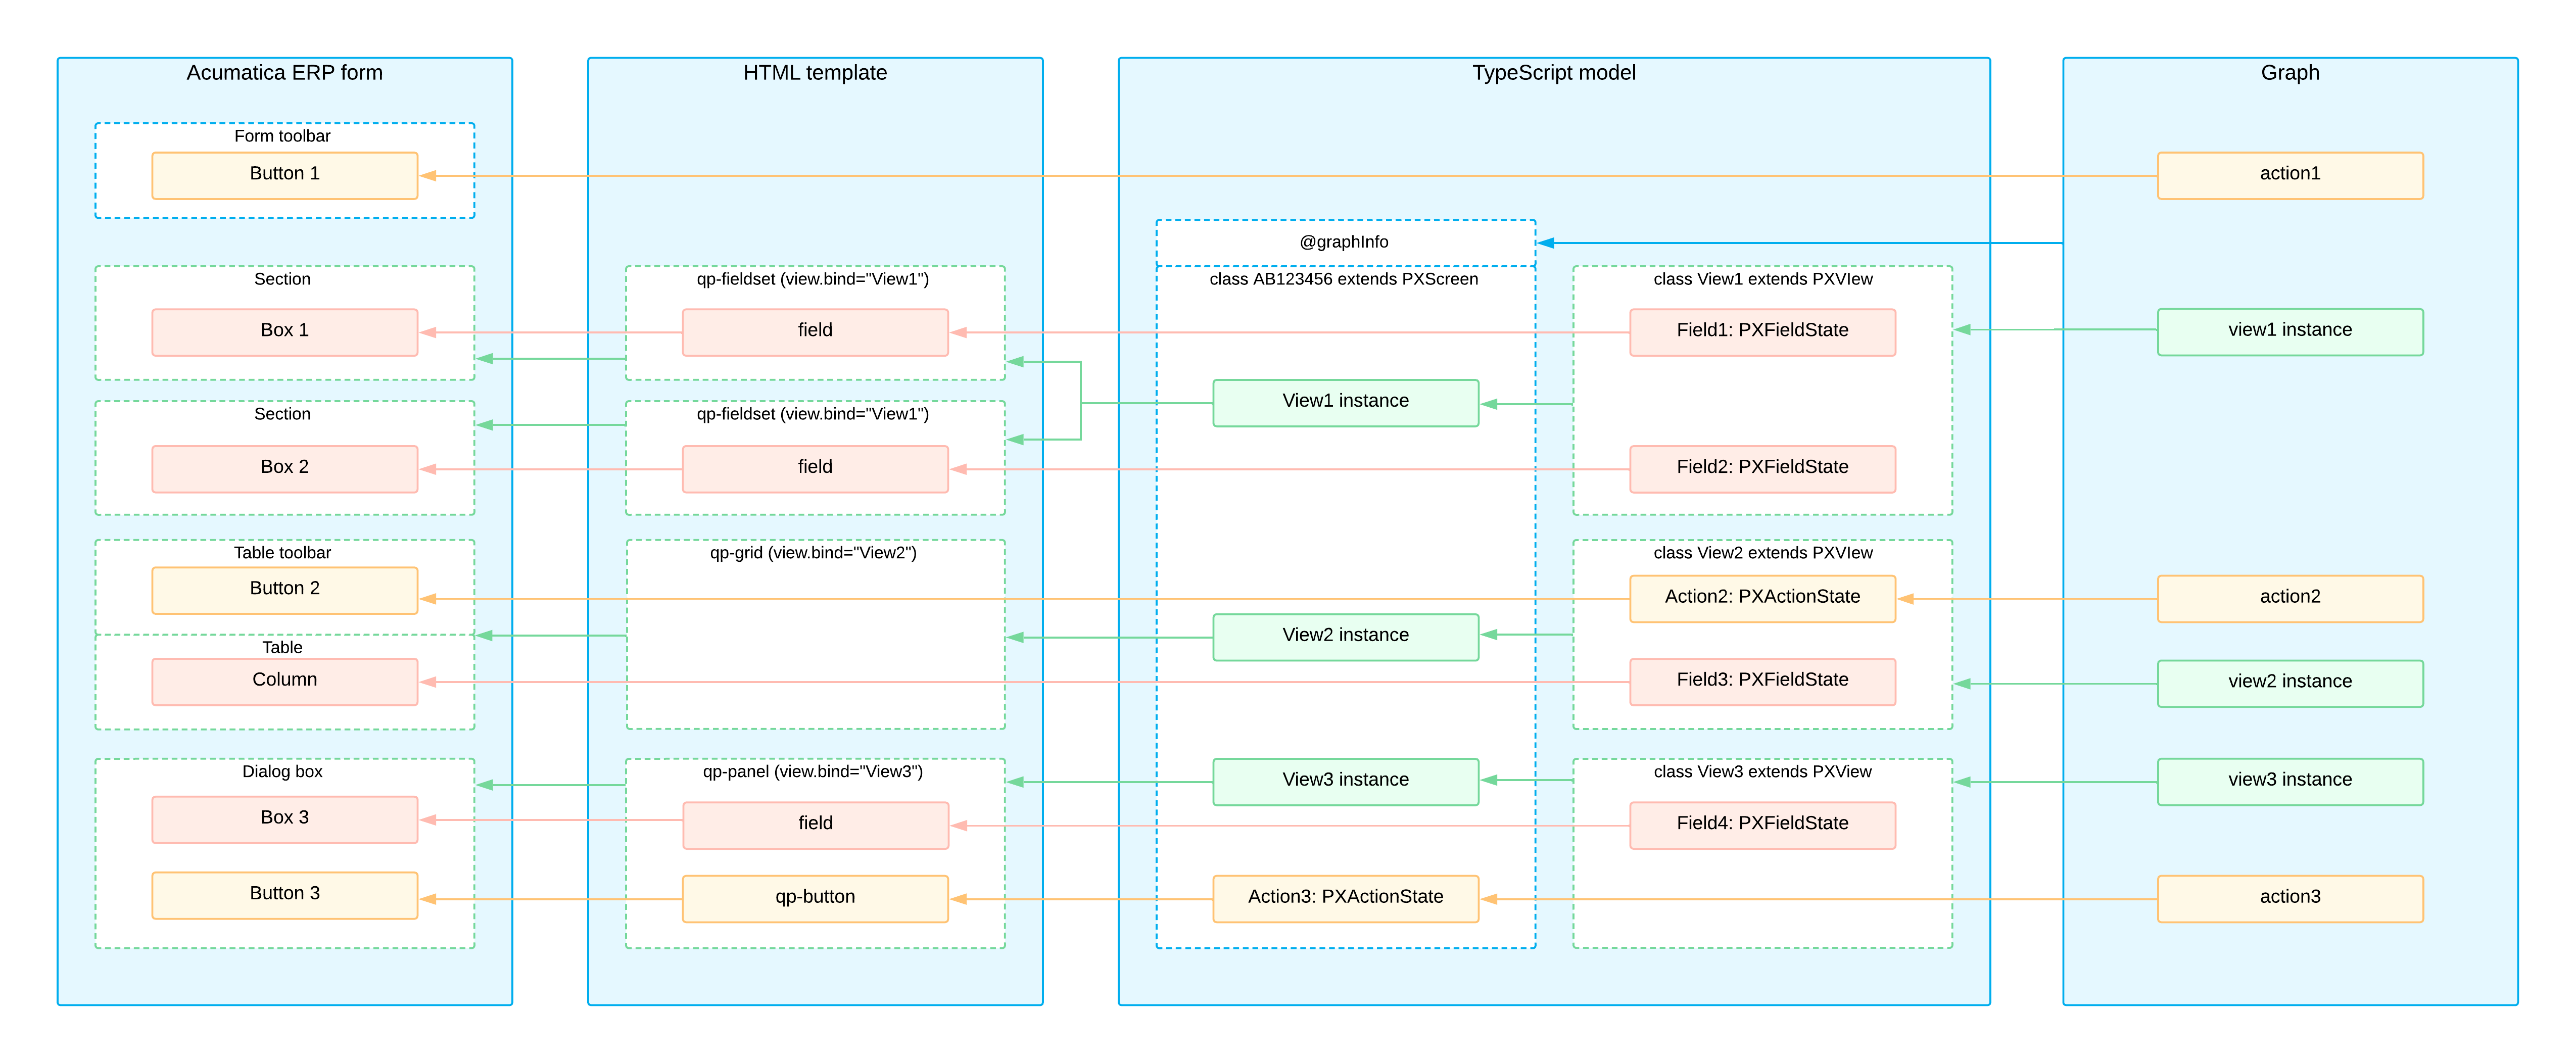
Task: Click the Field4: PXFieldState box
Action: (x=1762, y=825)
